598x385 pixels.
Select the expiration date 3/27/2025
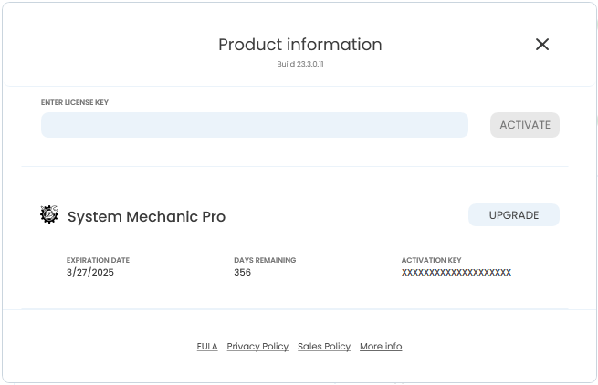point(90,272)
